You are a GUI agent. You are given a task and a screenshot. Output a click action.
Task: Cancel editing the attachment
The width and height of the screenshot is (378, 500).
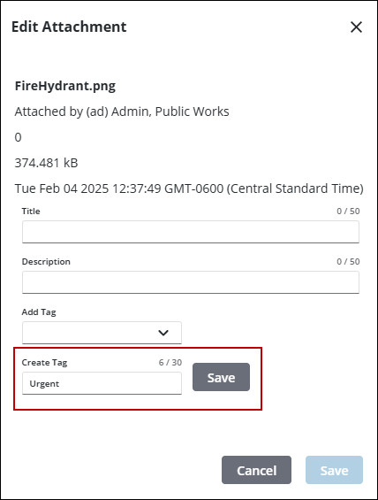pos(256,470)
